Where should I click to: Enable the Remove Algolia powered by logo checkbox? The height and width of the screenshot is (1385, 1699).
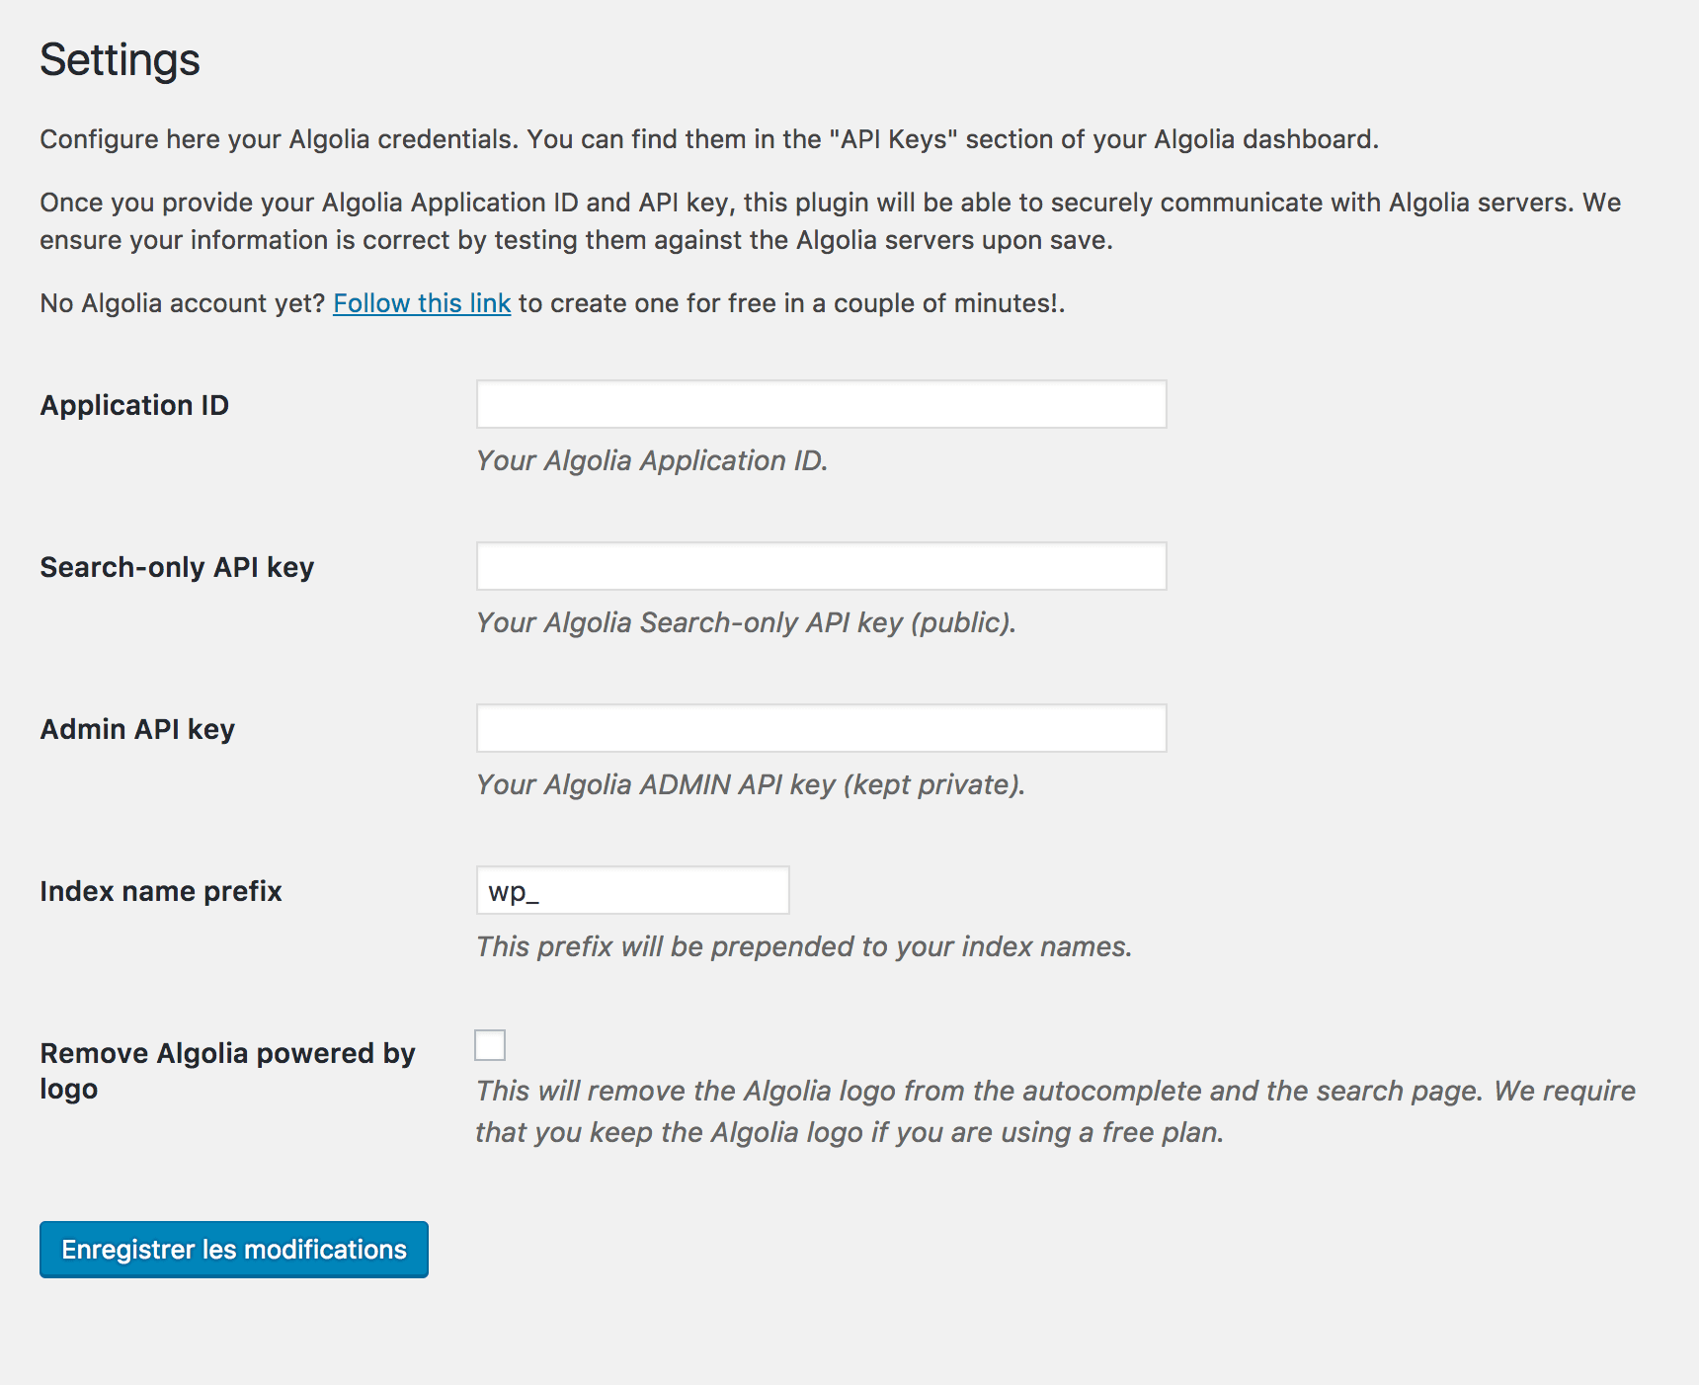click(490, 1046)
